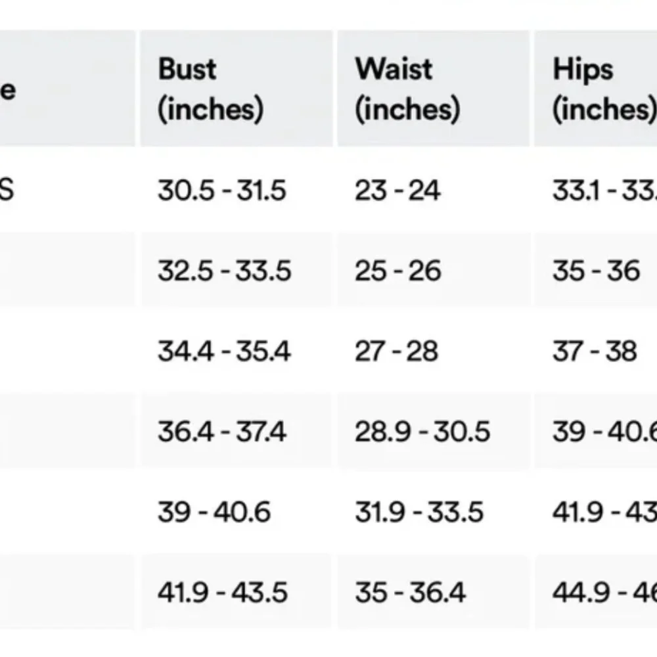Select the hips cell starting with 44.9
This screenshot has height=657, width=657.
pyautogui.click(x=604, y=593)
